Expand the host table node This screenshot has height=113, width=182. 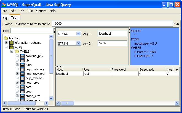[17, 87]
